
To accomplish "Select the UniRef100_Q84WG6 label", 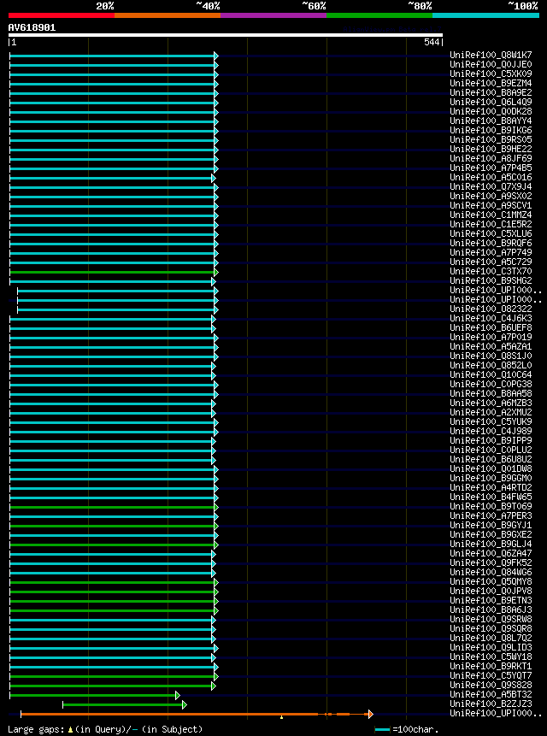I will (x=491, y=572).
